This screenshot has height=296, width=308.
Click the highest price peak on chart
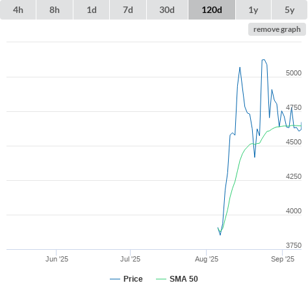coord(263,59)
